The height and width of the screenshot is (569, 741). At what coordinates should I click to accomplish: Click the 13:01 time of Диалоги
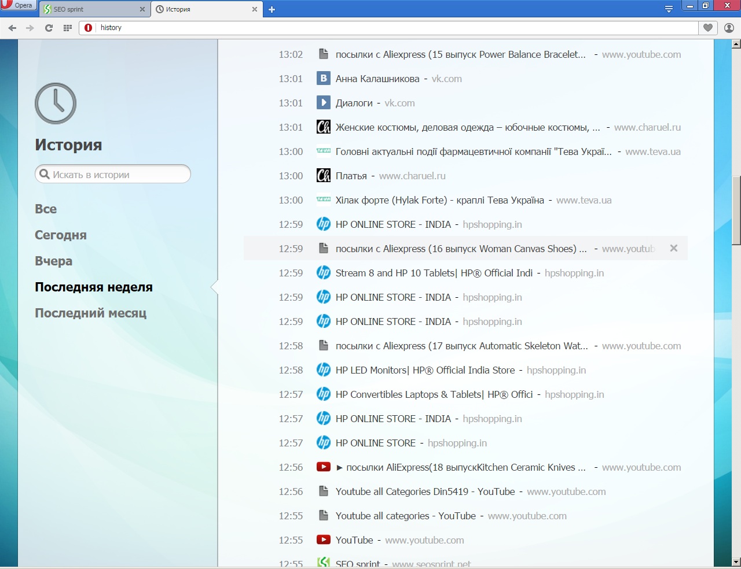291,103
